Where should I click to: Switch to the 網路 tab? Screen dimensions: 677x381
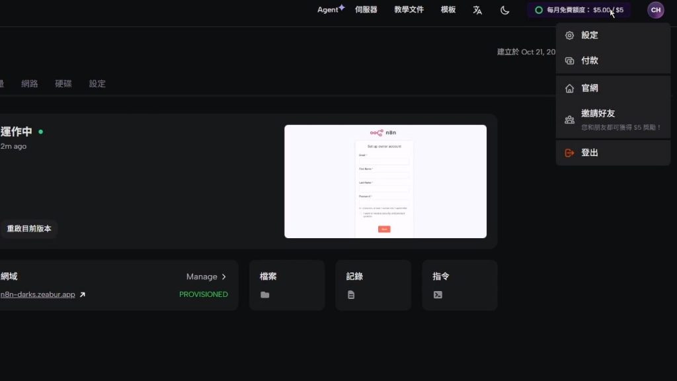coord(29,83)
